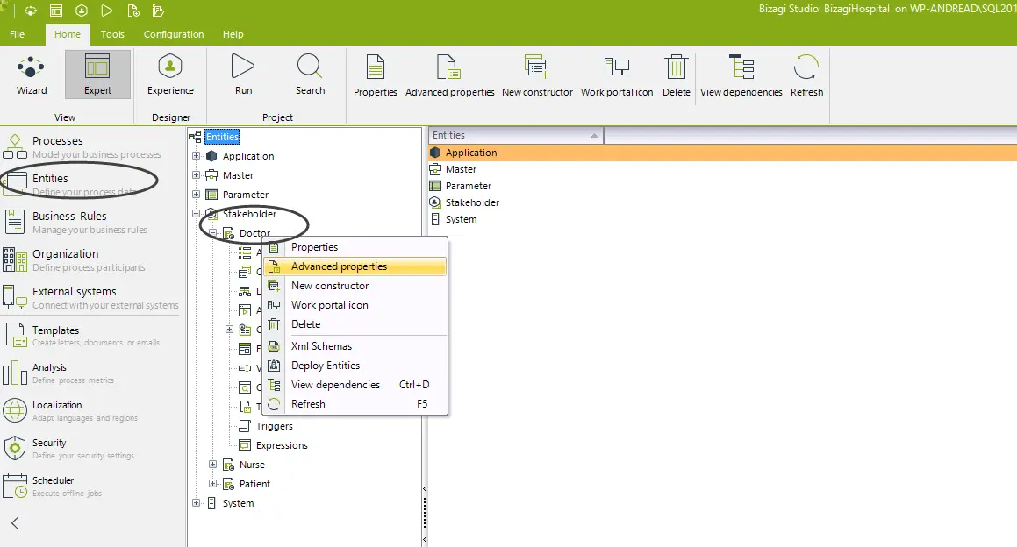Image resolution: width=1017 pixels, height=547 pixels.
Task: Open the Organization module
Action: pos(74,259)
